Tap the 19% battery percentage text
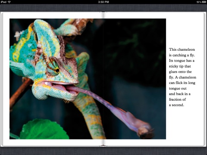This screenshot has width=207, height=155. pyautogui.click(x=199, y=2)
